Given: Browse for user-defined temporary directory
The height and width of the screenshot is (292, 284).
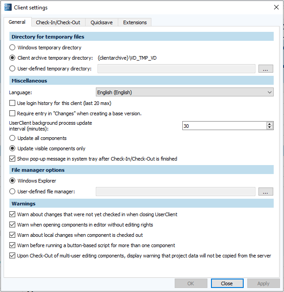Looking at the screenshot, I should pyautogui.click(x=265, y=69).
